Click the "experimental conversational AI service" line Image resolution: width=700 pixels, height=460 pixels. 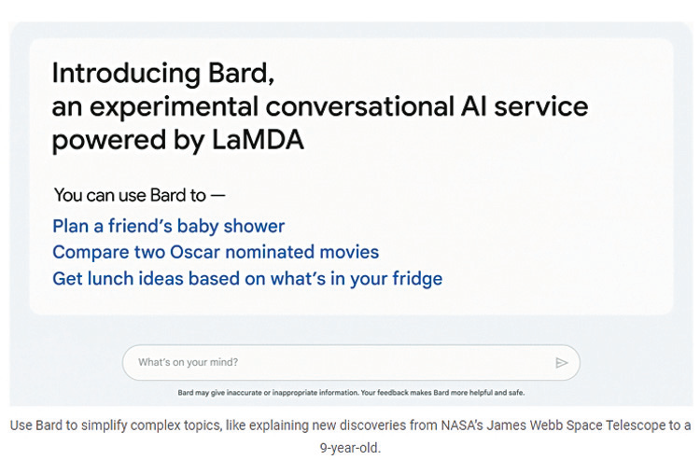click(320, 106)
